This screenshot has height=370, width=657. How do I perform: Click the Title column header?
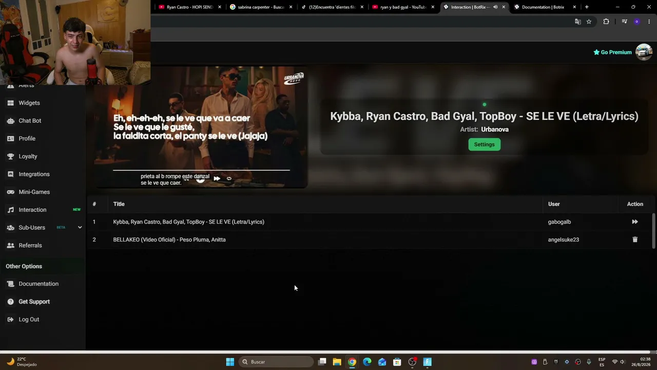tap(119, 204)
